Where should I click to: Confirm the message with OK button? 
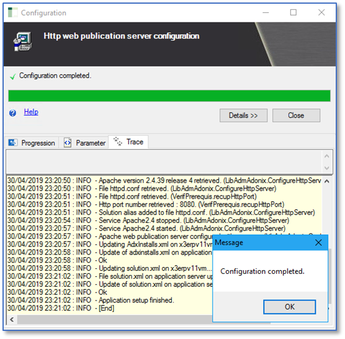pos(289,307)
